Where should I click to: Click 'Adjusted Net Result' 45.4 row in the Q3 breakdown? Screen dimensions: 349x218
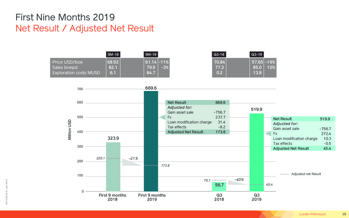point(303,148)
